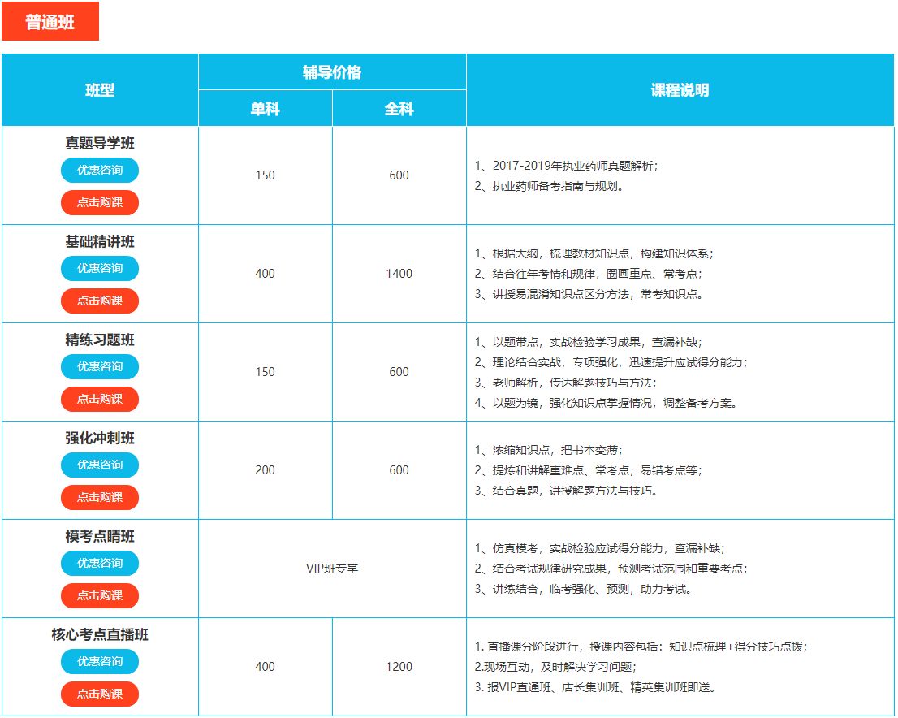Screen dimensions: 898x718
Task: Purchase 核心考点直播班 with 点击购课
Action: tap(100, 694)
